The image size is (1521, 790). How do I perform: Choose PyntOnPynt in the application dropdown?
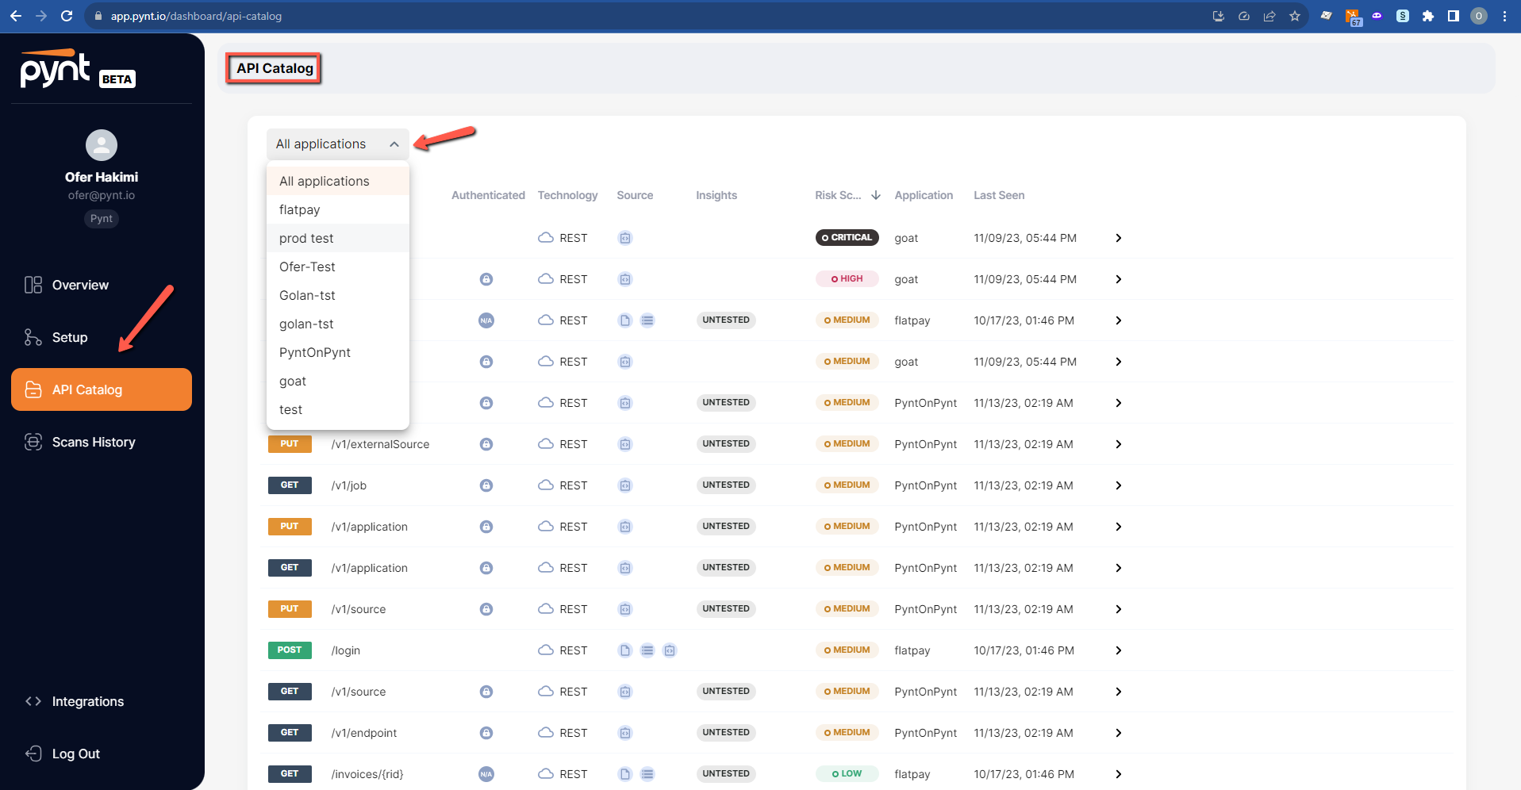(x=315, y=352)
